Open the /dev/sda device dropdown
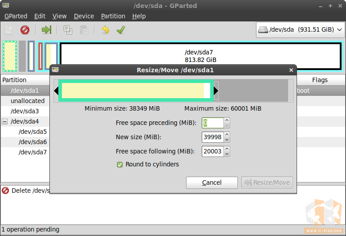The width and height of the screenshot is (346, 236). click(x=300, y=29)
